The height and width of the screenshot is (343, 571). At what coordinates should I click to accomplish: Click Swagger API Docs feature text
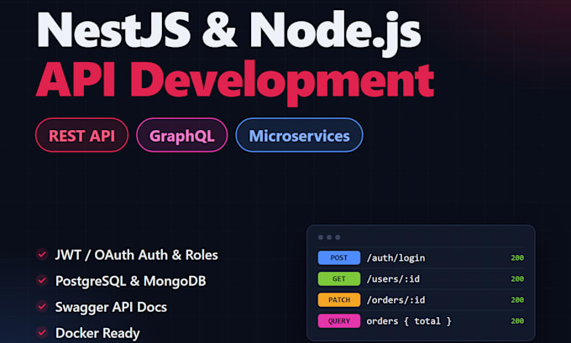pos(111,307)
